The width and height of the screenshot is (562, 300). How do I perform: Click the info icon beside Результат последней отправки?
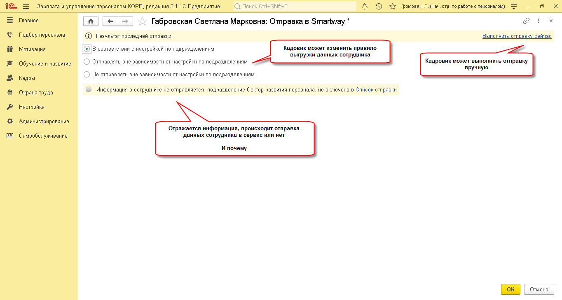(88, 36)
